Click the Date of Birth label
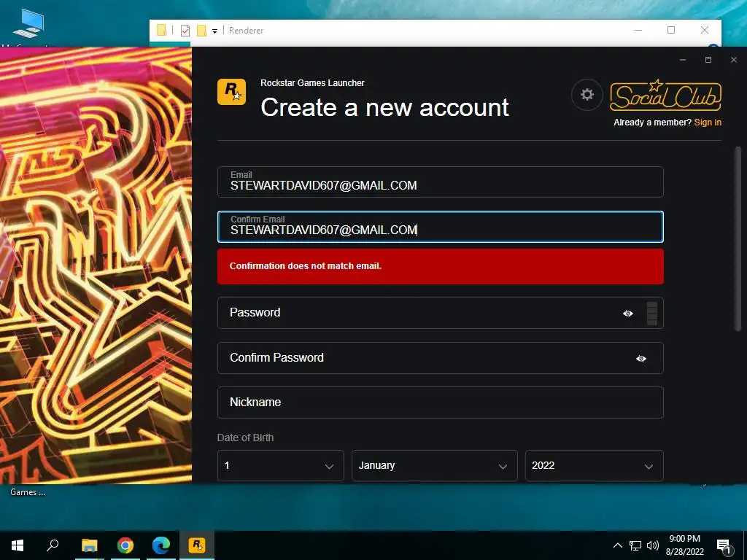The height and width of the screenshot is (560, 747). click(x=245, y=437)
